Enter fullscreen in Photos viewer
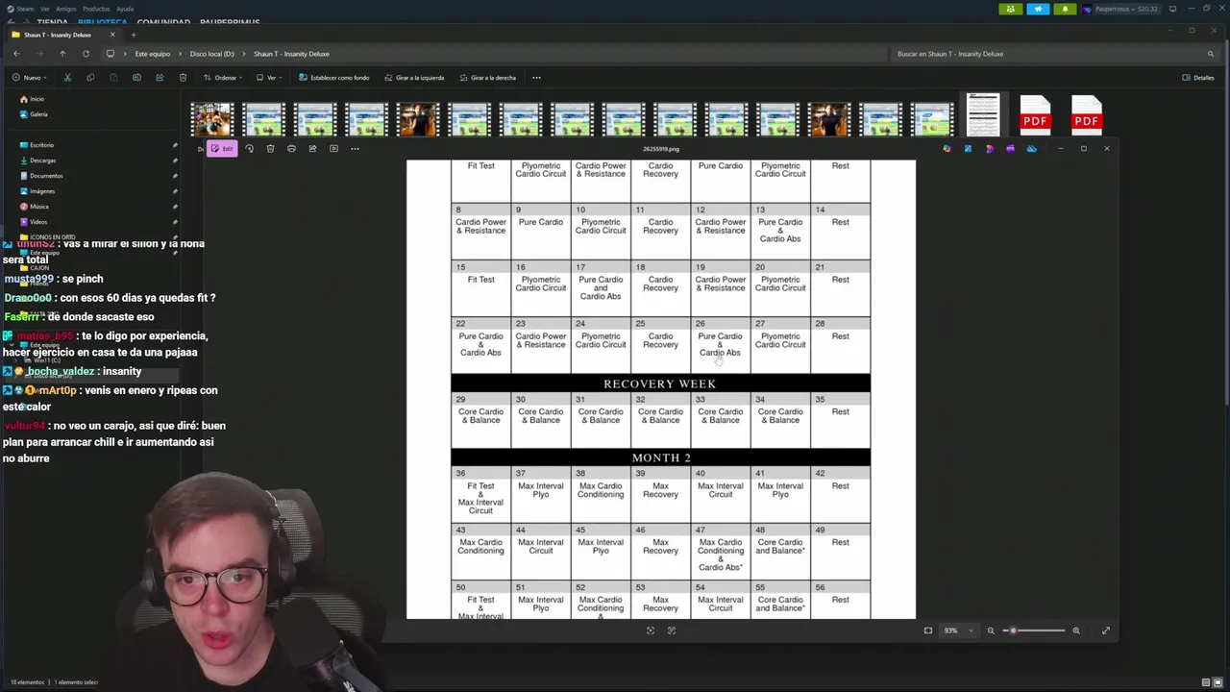This screenshot has width=1230, height=692. click(1105, 630)
